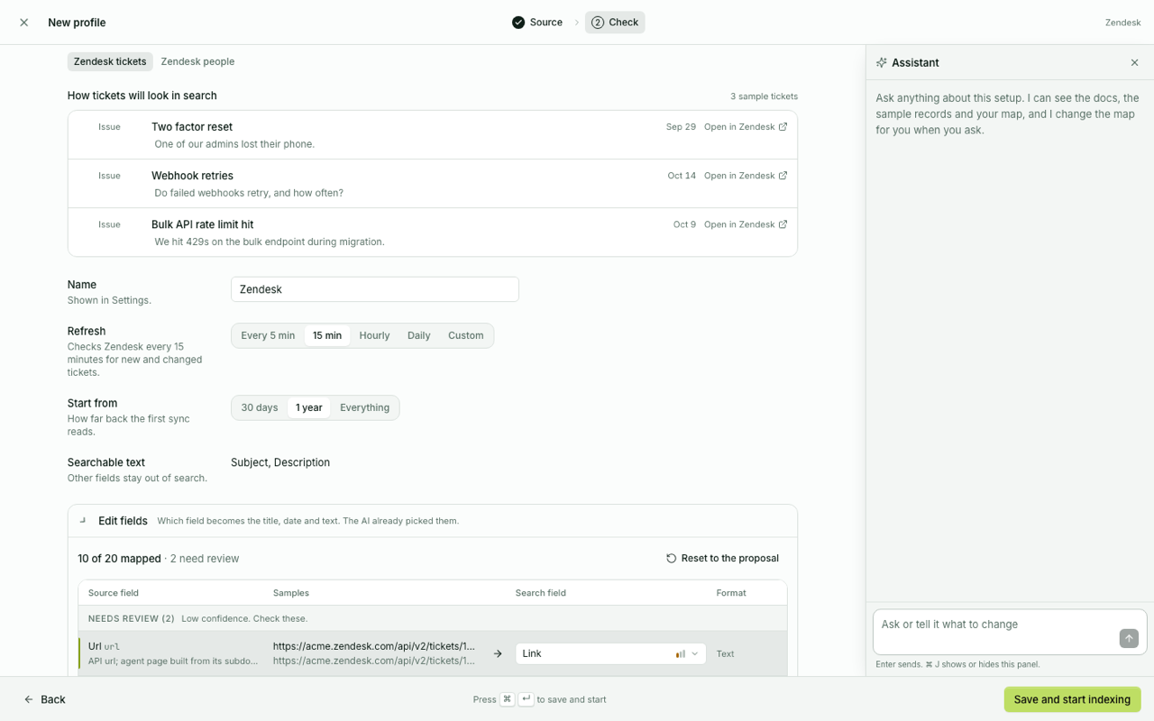Click the reset circular arrow icon
1154x721 pixels.
click(671, 559)
